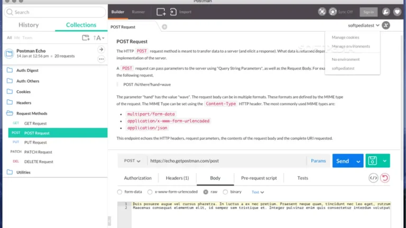
Task: Select form-data radio button
Action: [119, 192]
